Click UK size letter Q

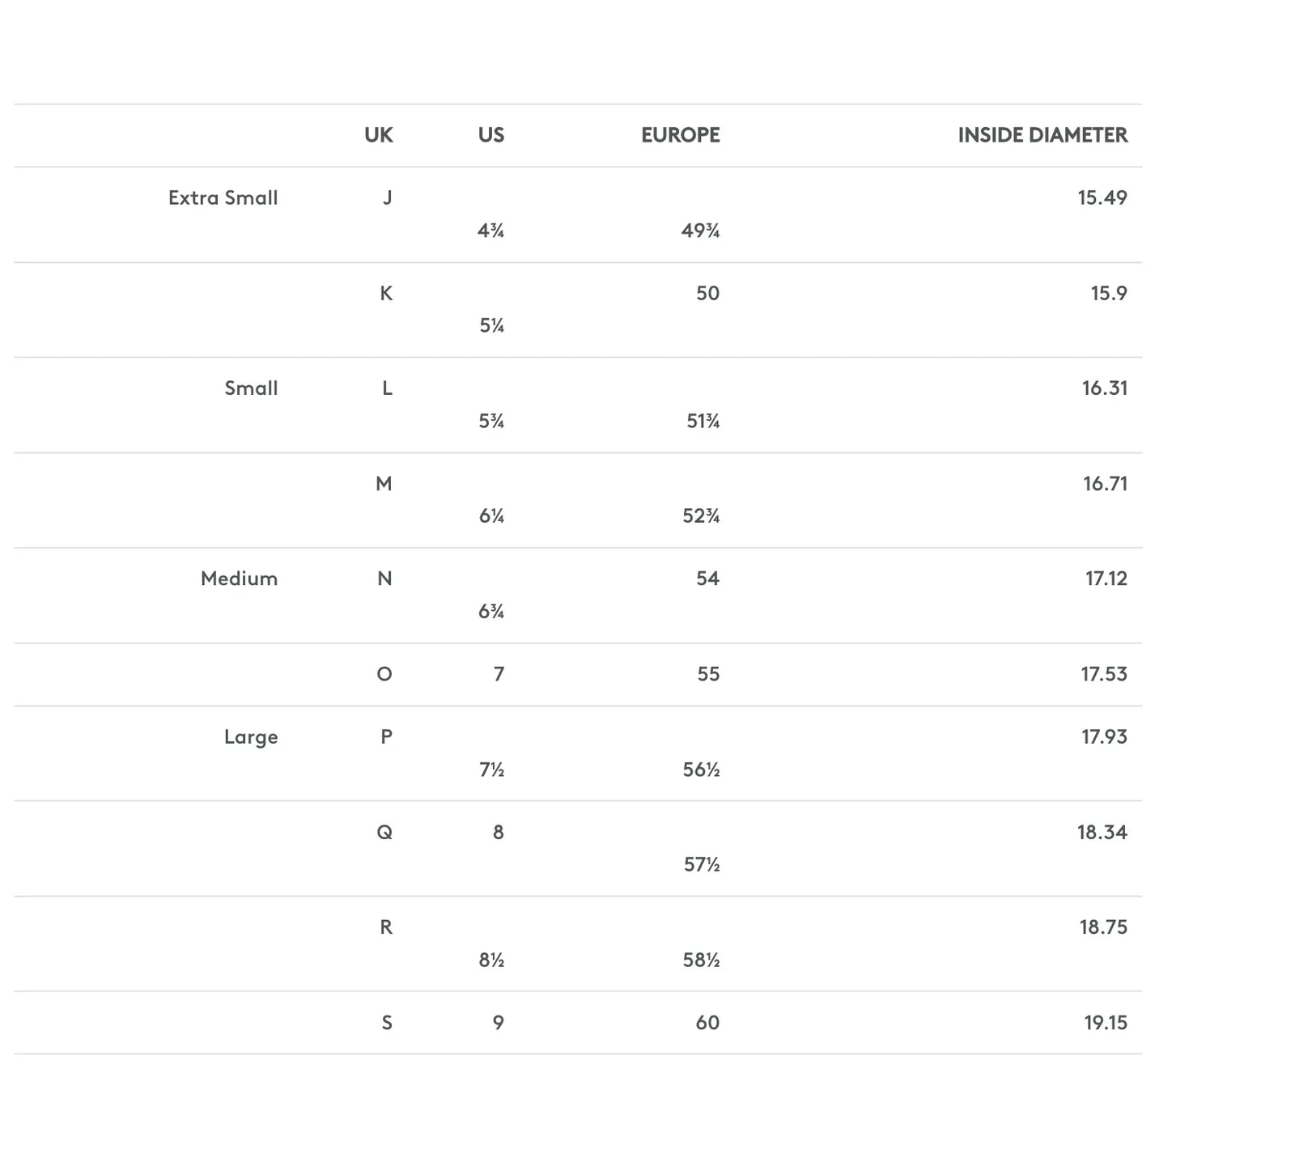pos(384,832)
